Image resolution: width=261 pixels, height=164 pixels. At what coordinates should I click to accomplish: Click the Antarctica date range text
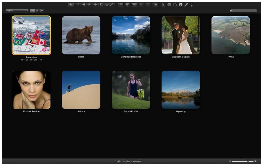pyautogui.click(x=29, y=60)
